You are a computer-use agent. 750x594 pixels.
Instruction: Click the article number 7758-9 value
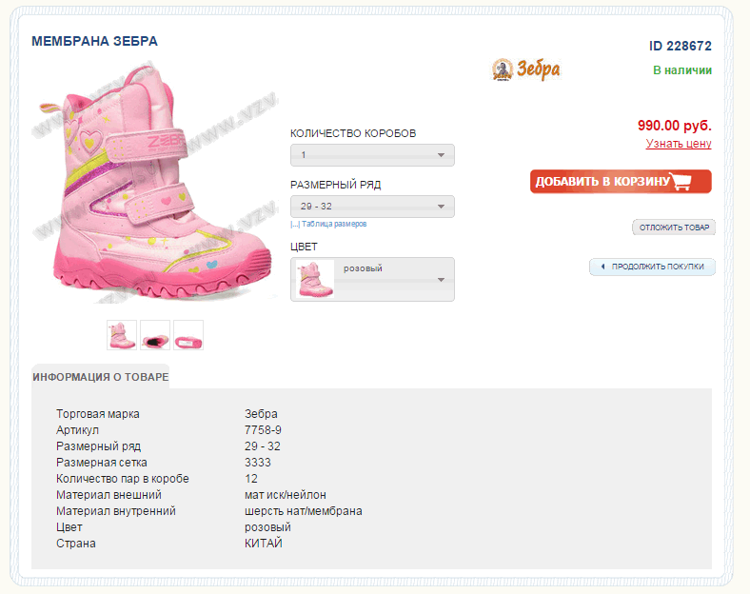point(263,430)
